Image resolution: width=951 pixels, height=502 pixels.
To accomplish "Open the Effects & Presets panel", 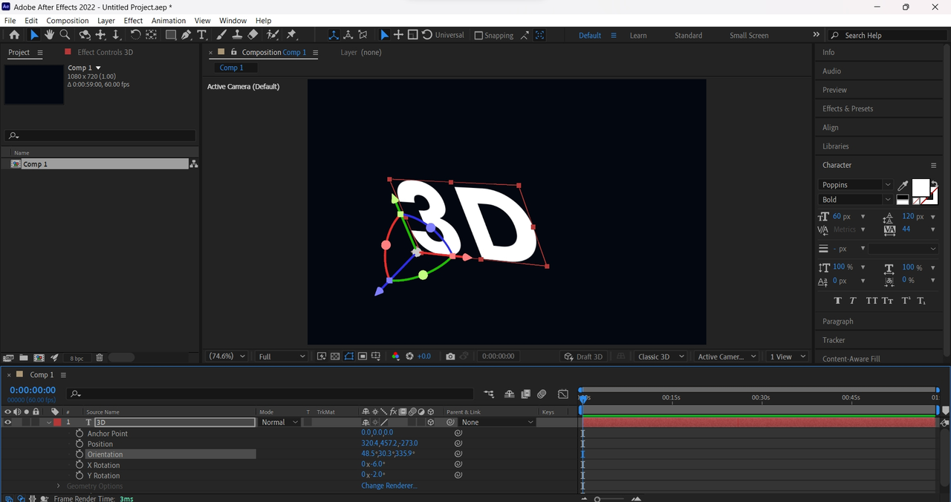I will [x=847, y=108].
